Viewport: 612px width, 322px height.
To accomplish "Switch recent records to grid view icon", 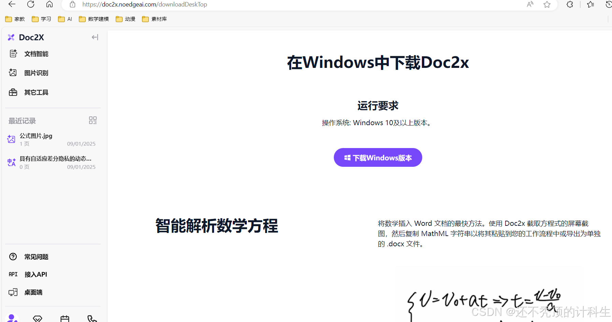I will 93,120.
